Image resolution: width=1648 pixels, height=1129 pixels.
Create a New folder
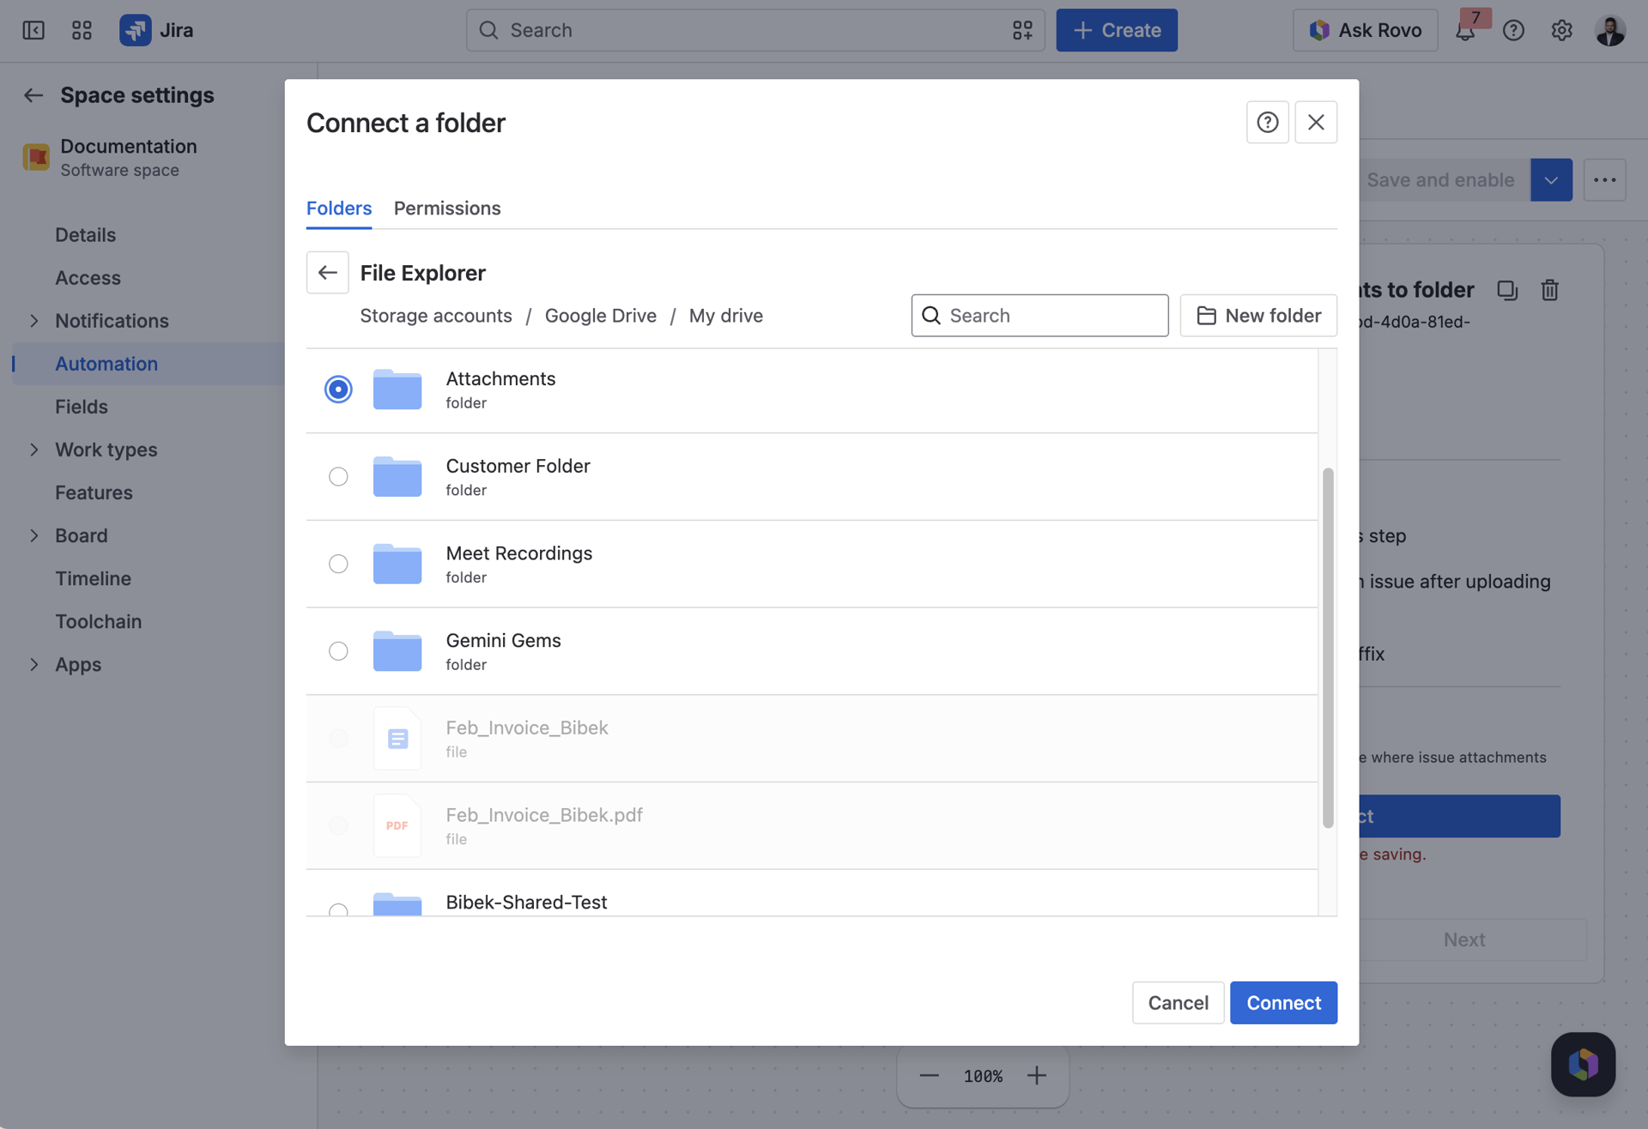coord(1258,316)
